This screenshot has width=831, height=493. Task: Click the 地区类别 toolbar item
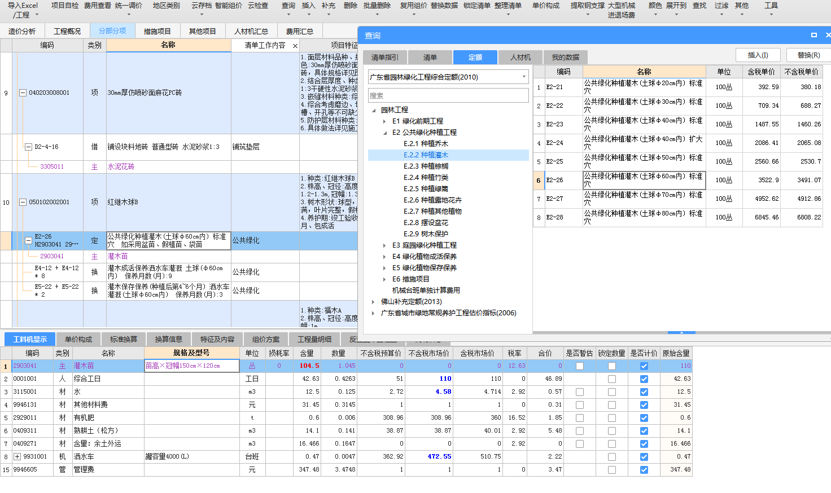(x=166, y=6)
